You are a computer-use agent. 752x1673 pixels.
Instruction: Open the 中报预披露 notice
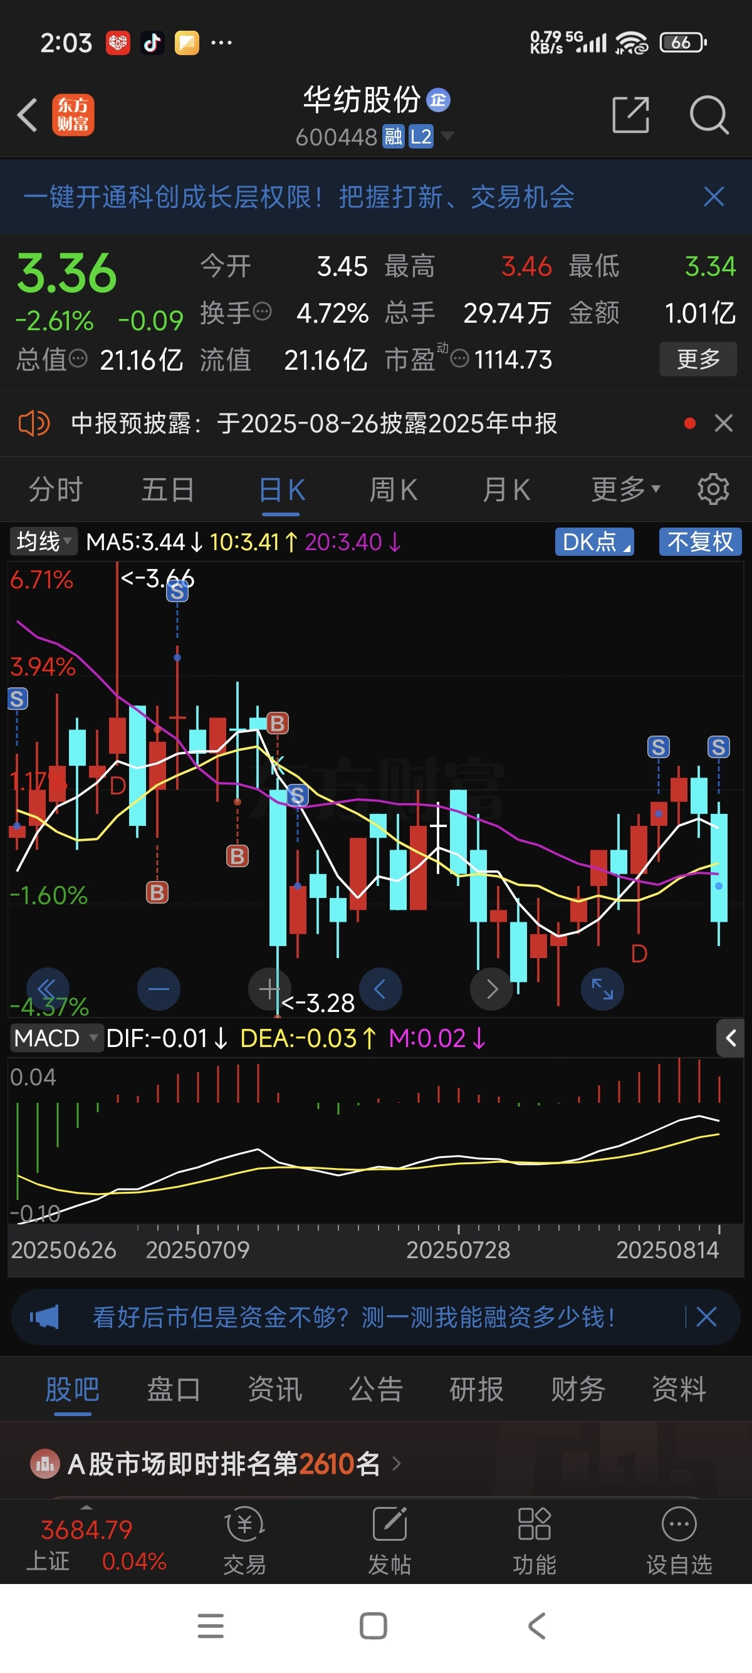coord(314,424)
